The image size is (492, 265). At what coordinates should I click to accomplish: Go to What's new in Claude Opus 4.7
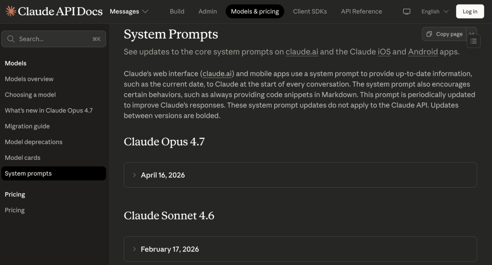49,110
